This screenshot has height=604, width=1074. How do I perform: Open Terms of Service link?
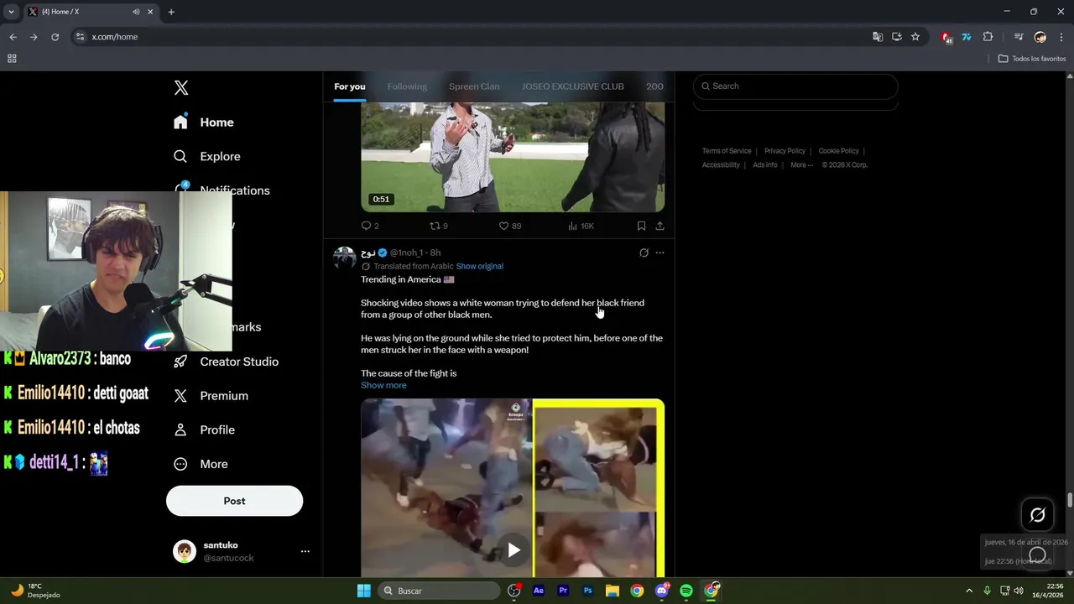(727, 151)
